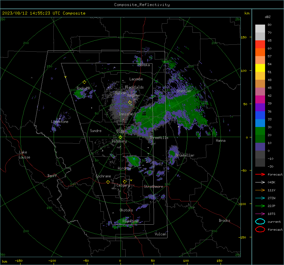Viewport: 284px width, 265px height.
Task: Select the Brooks label
Action: coord(224,221)
